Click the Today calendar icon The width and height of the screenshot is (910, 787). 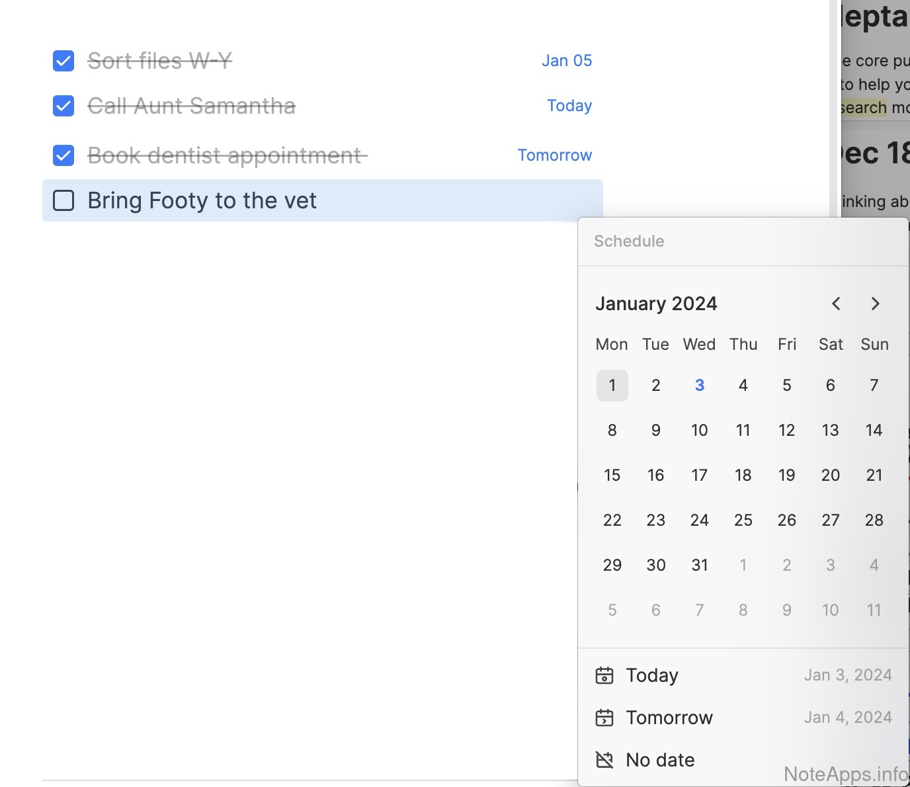[604, 675]
